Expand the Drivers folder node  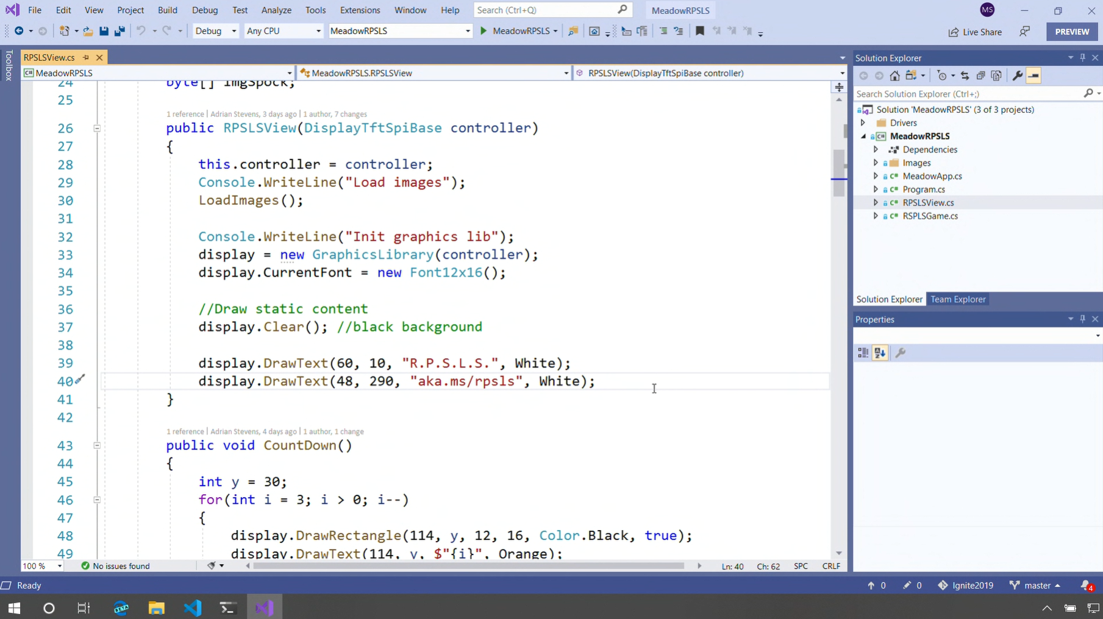click(x=863, y=123)
